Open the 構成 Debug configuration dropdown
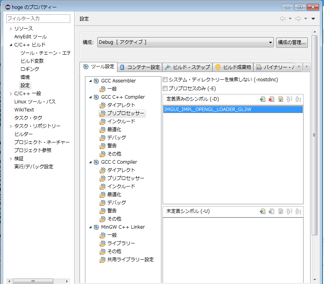Screen dimensions: 324x284 [x=270, y=42]
